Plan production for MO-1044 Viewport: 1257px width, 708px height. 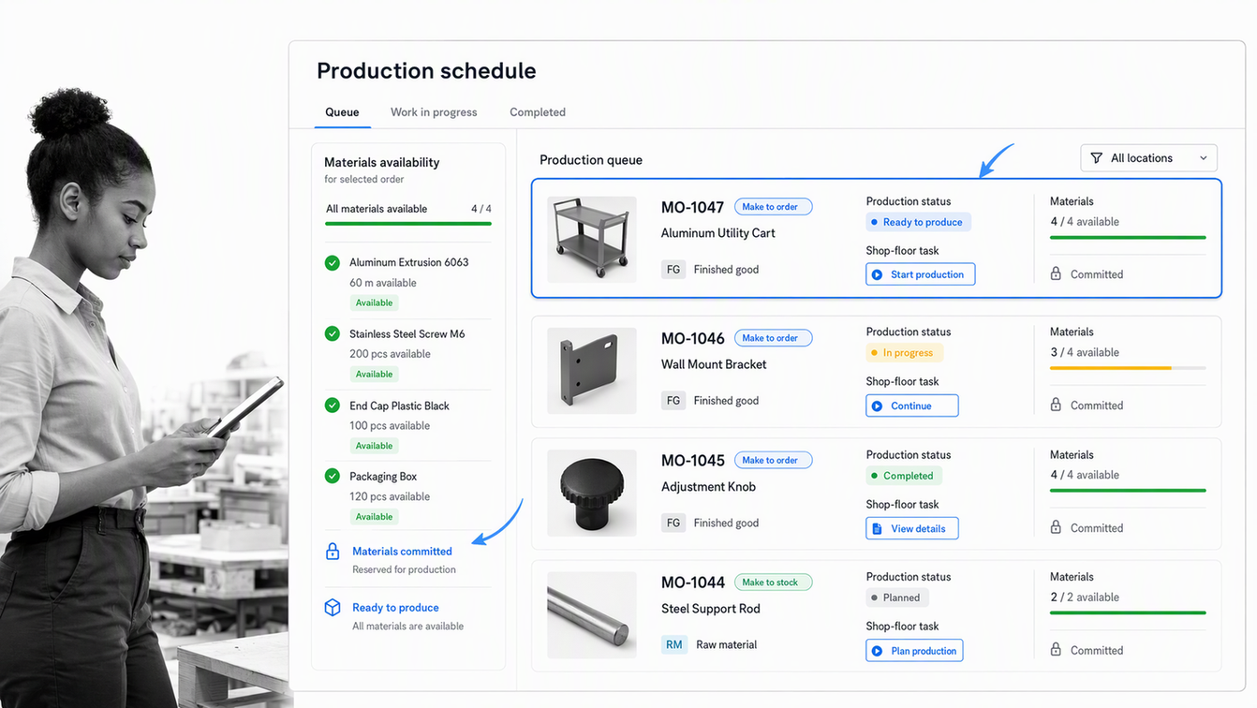[914, 651]
